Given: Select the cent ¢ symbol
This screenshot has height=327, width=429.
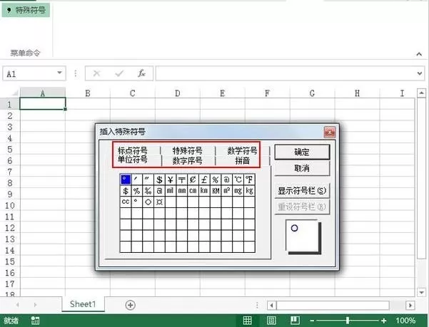Looking at the screenshot, I should pyautogui.click(x=193, y=180).
